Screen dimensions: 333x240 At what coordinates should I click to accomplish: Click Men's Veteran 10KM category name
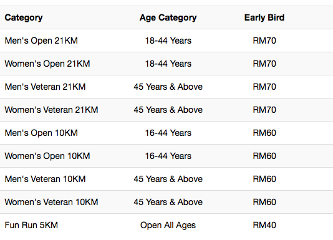tap(45, 179)
